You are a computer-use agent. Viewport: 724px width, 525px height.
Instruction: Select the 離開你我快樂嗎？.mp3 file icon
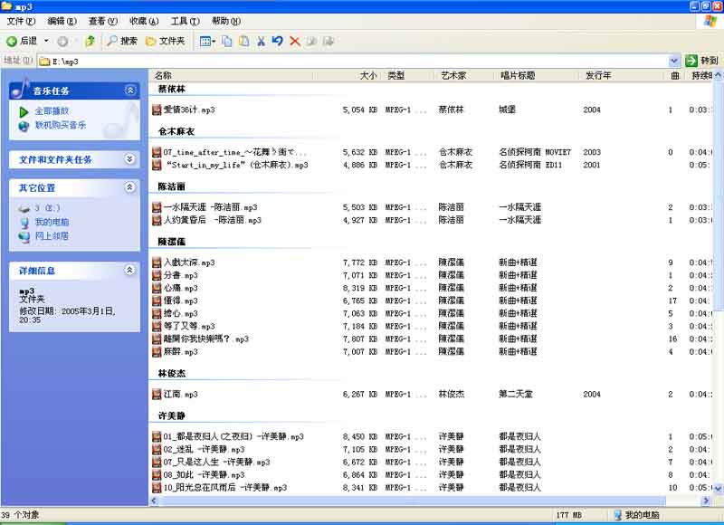click(x=157, y=339)
